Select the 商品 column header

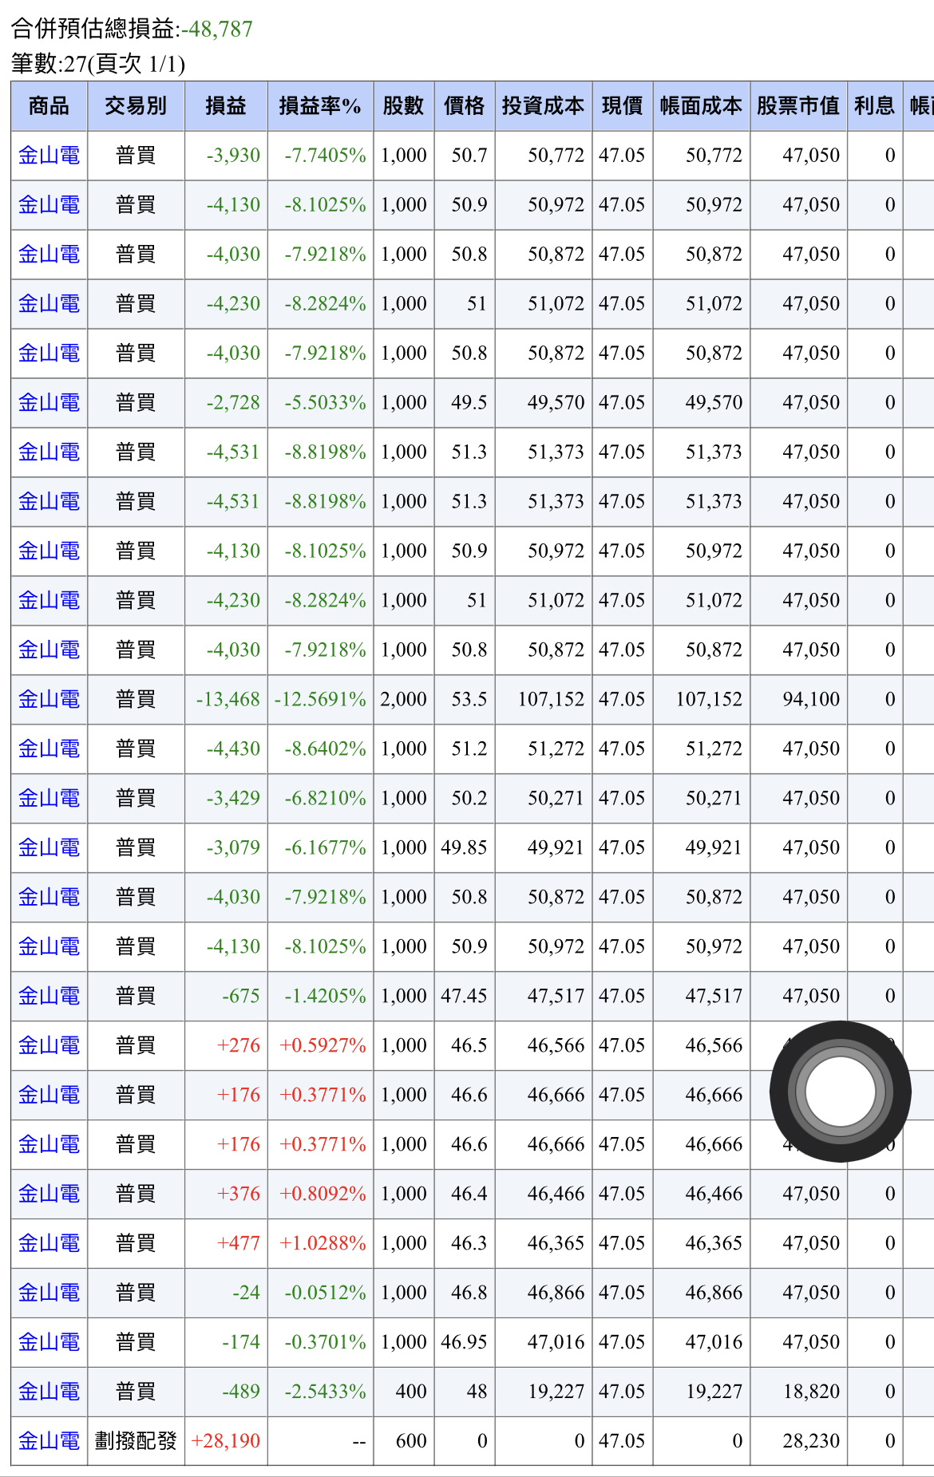click(49, 106)
